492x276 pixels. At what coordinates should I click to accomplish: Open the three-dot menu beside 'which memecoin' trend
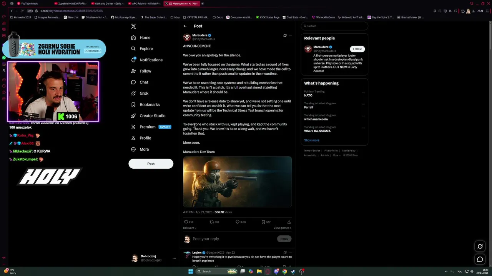tap(363, 116)
